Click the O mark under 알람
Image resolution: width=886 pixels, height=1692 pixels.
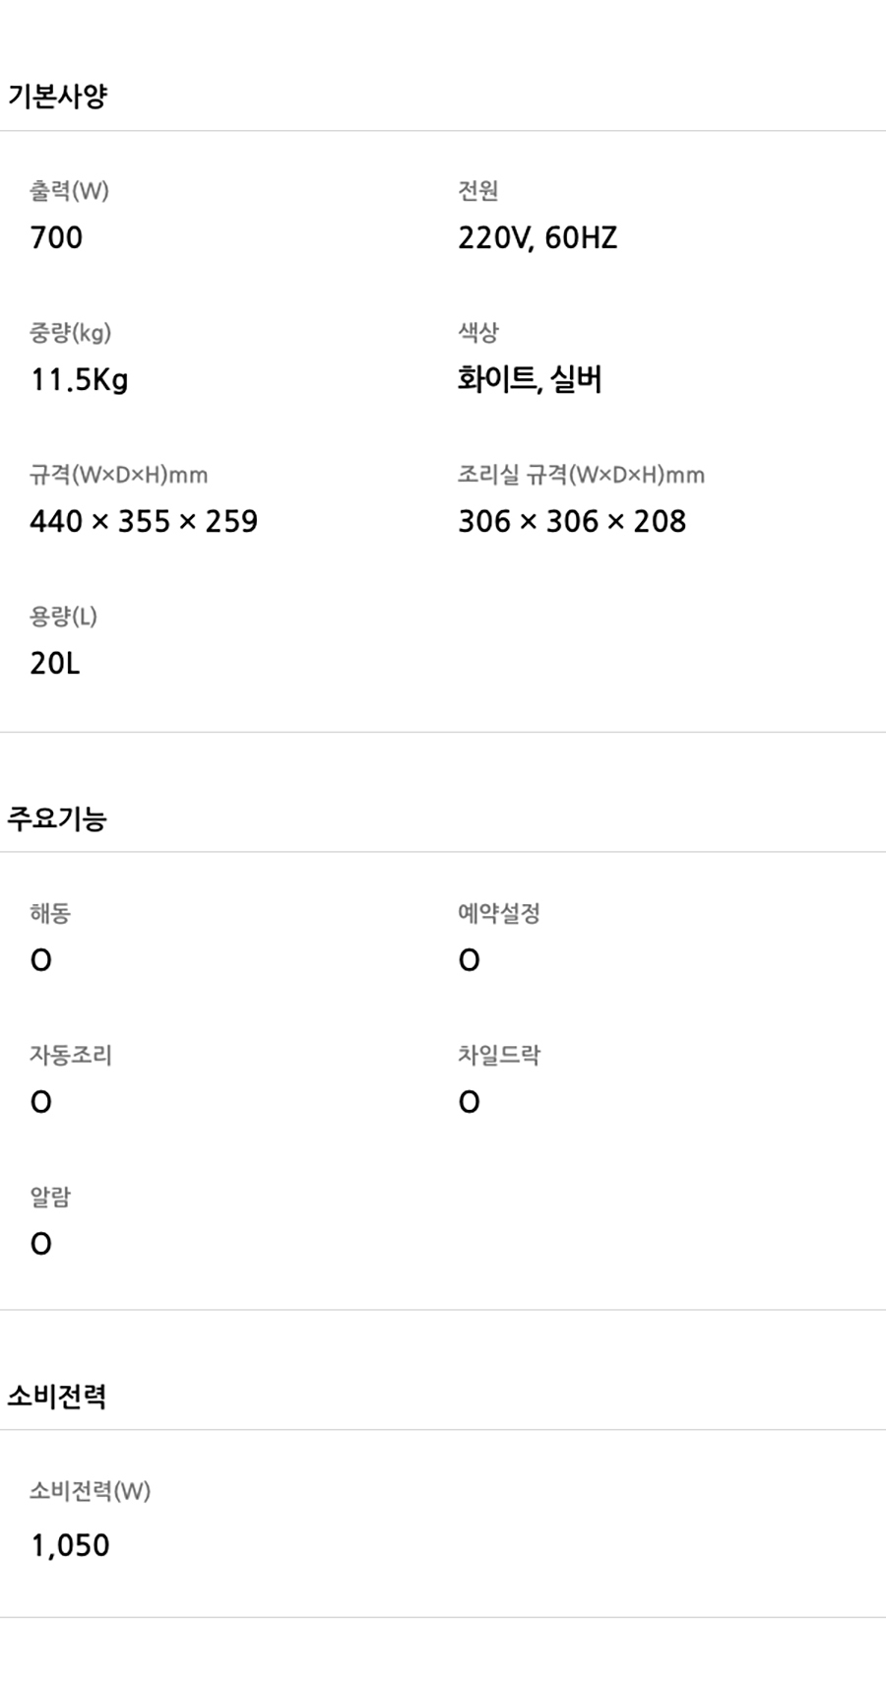coord(40,1244)
